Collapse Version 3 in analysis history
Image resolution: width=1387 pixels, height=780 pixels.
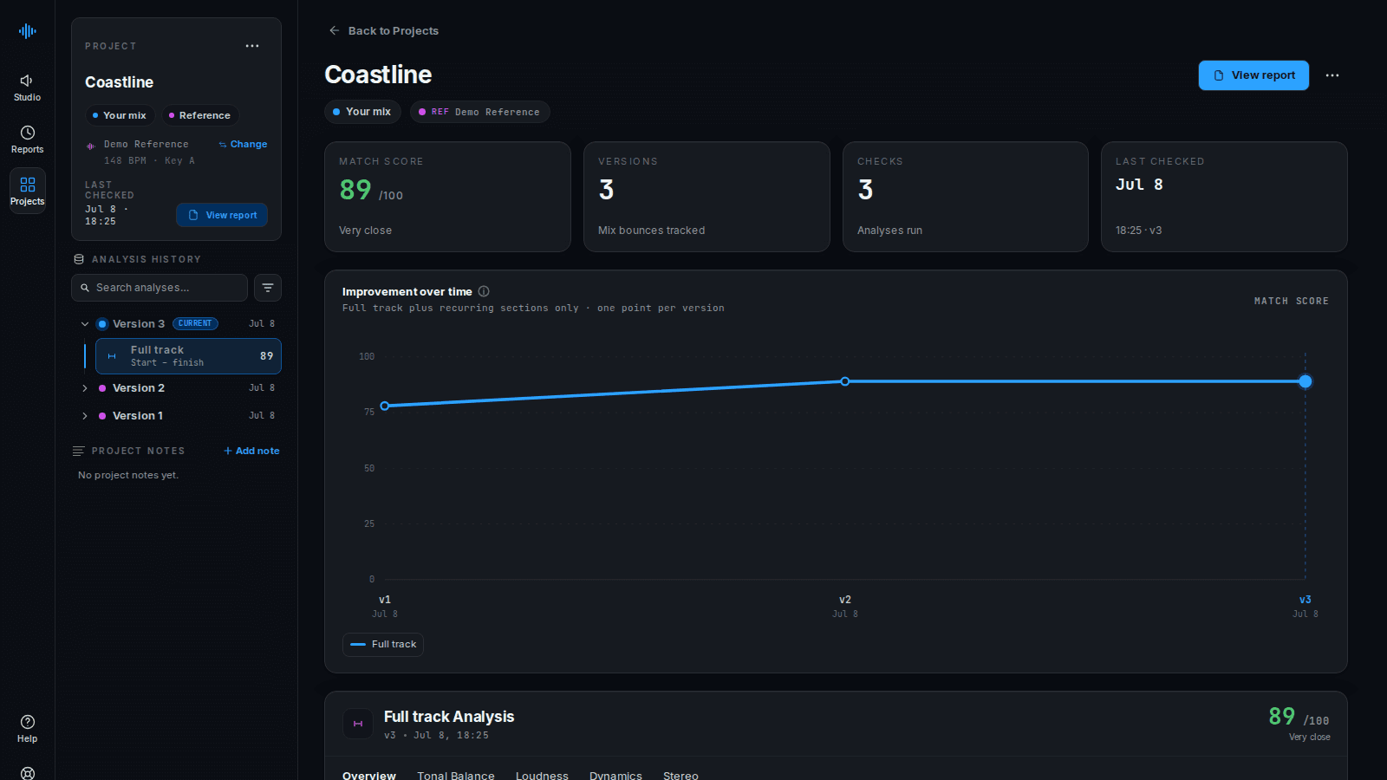(85, 324)
